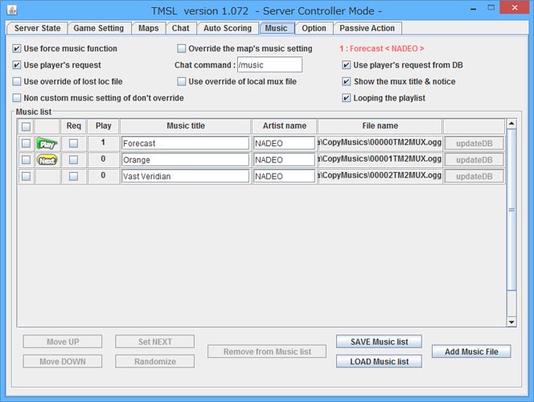Click SAVE Music list button
534x402 pixels.
pos(380,342)
